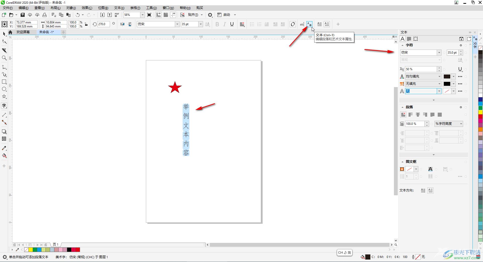Align paragraph text to center
Viewport: 483px width, 262px height.
(418, 115)
